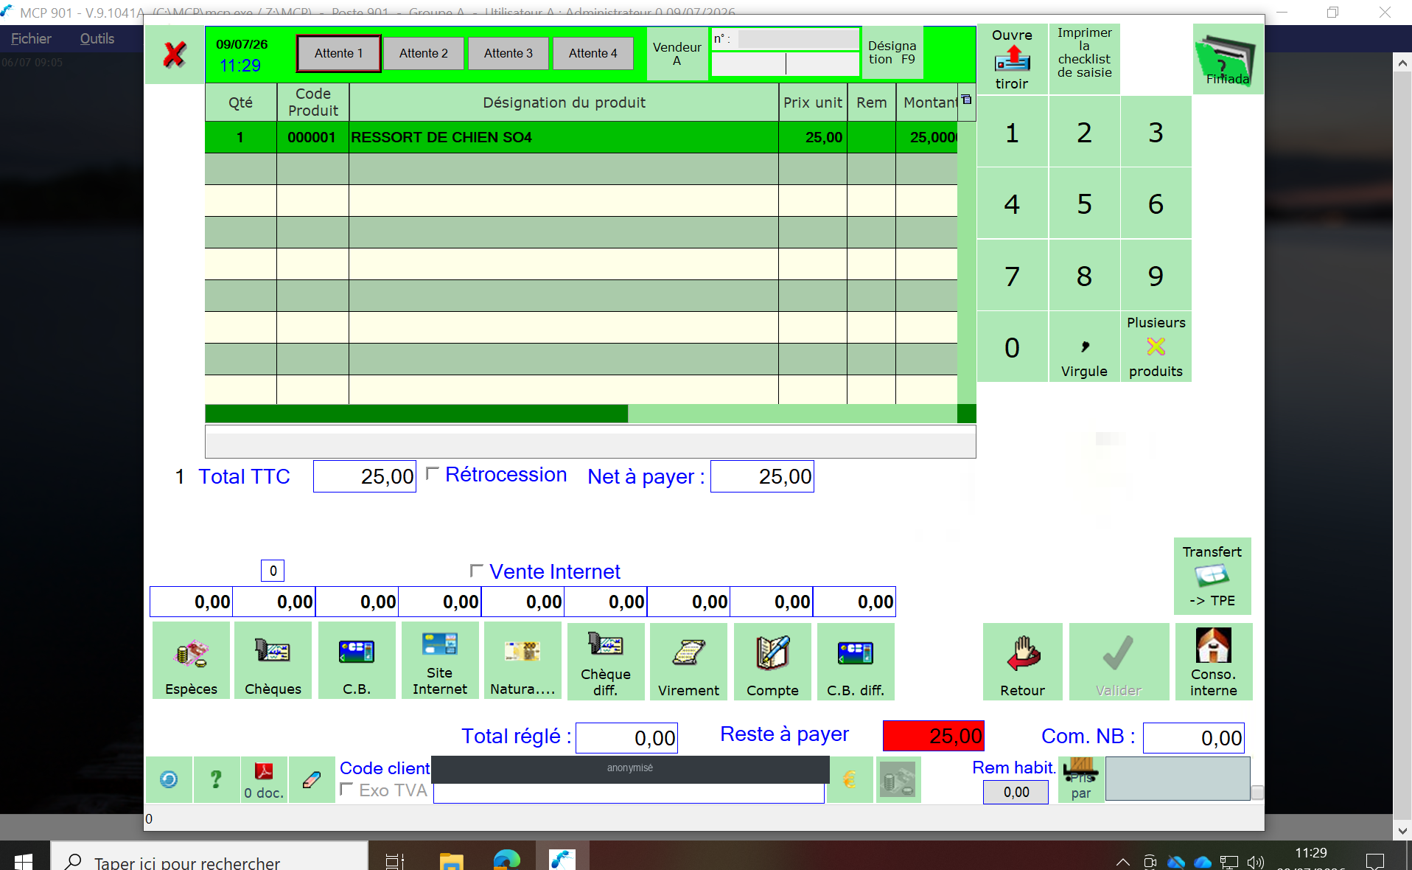Image resolution: width=1412 pixels, height=870 pixels.
Task: Click the Pris par pallet icon
Action: 1081,779
